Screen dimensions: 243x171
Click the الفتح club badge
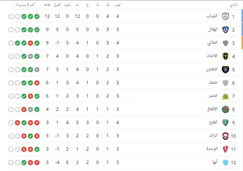[226, 123]
